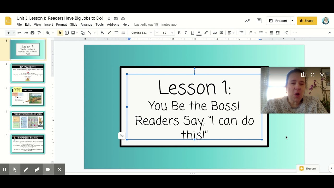
Task: Open the Coming Soon font dropdown
Action: [x=141, y=33]
